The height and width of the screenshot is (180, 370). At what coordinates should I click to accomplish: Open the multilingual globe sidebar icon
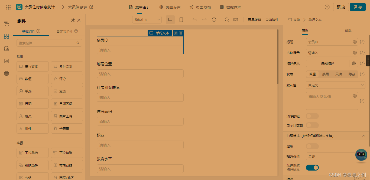pos(7,73)
